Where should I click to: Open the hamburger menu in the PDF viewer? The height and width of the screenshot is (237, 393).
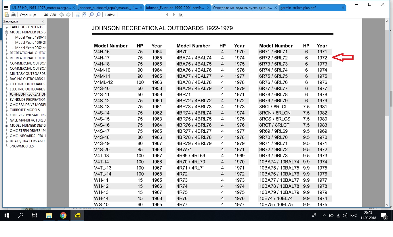point(6,8)
